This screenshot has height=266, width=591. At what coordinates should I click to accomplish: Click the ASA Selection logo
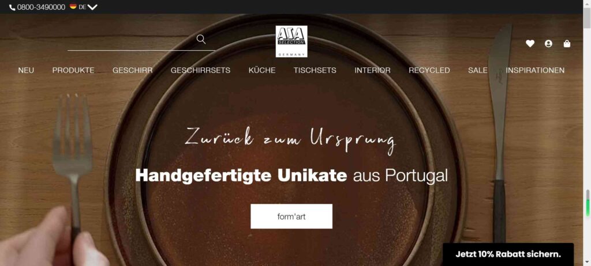[x=291, y=41]
